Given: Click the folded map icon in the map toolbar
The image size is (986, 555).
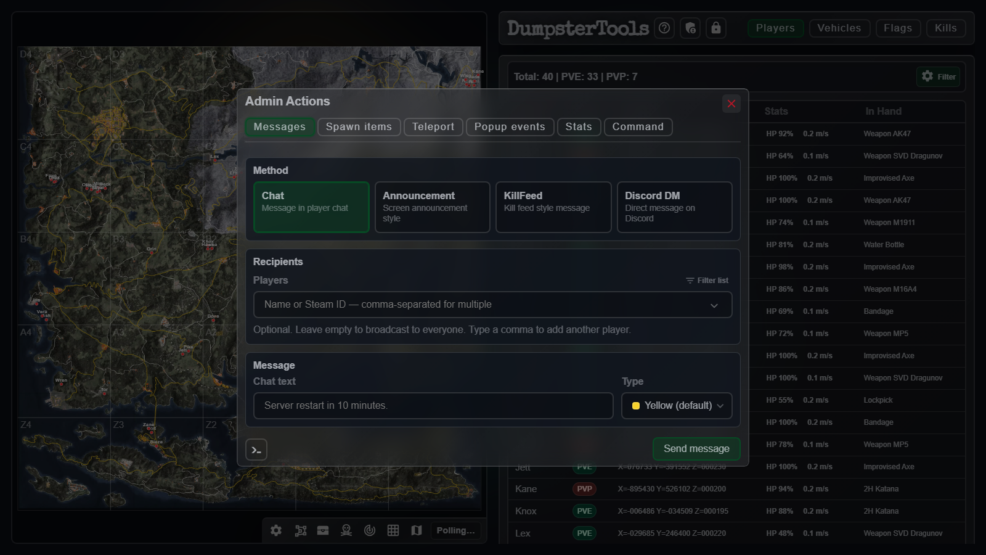Looking at the screenshot, I should [x=417, y=530].
